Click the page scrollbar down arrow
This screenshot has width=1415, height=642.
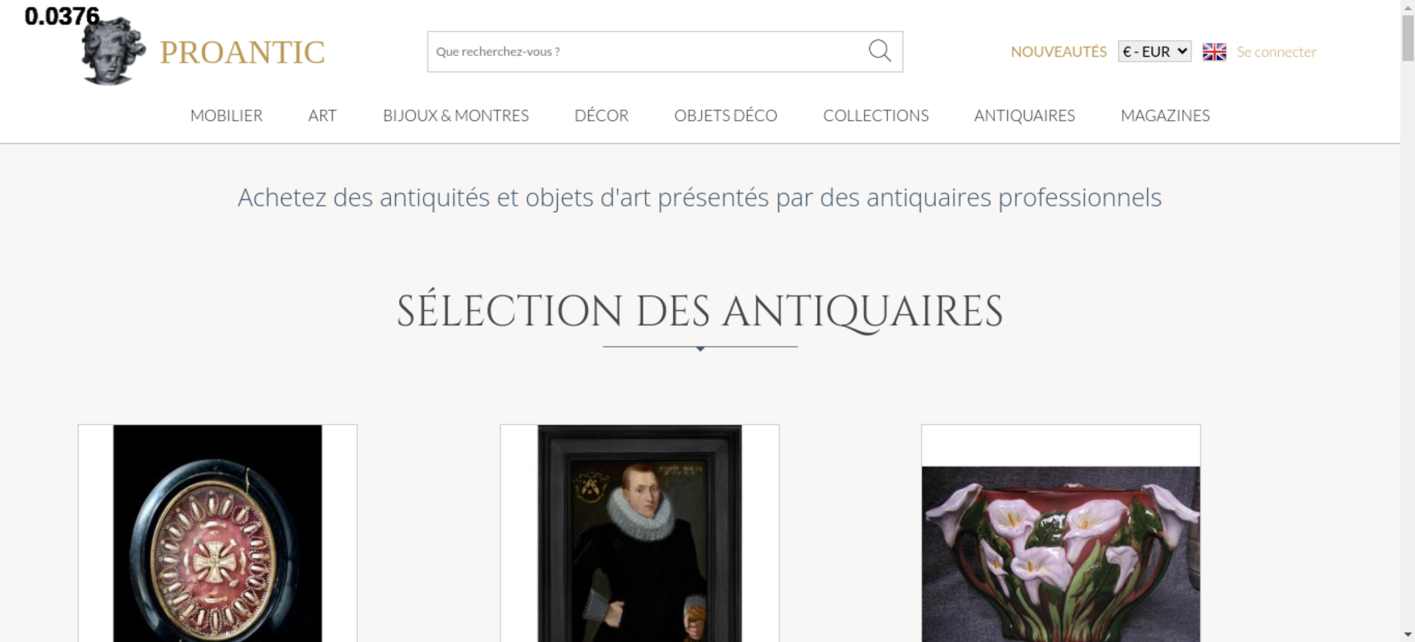1408,634
